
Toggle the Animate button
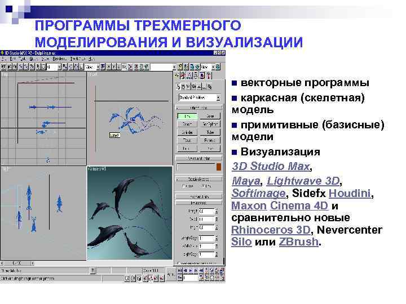coord(171,274)
